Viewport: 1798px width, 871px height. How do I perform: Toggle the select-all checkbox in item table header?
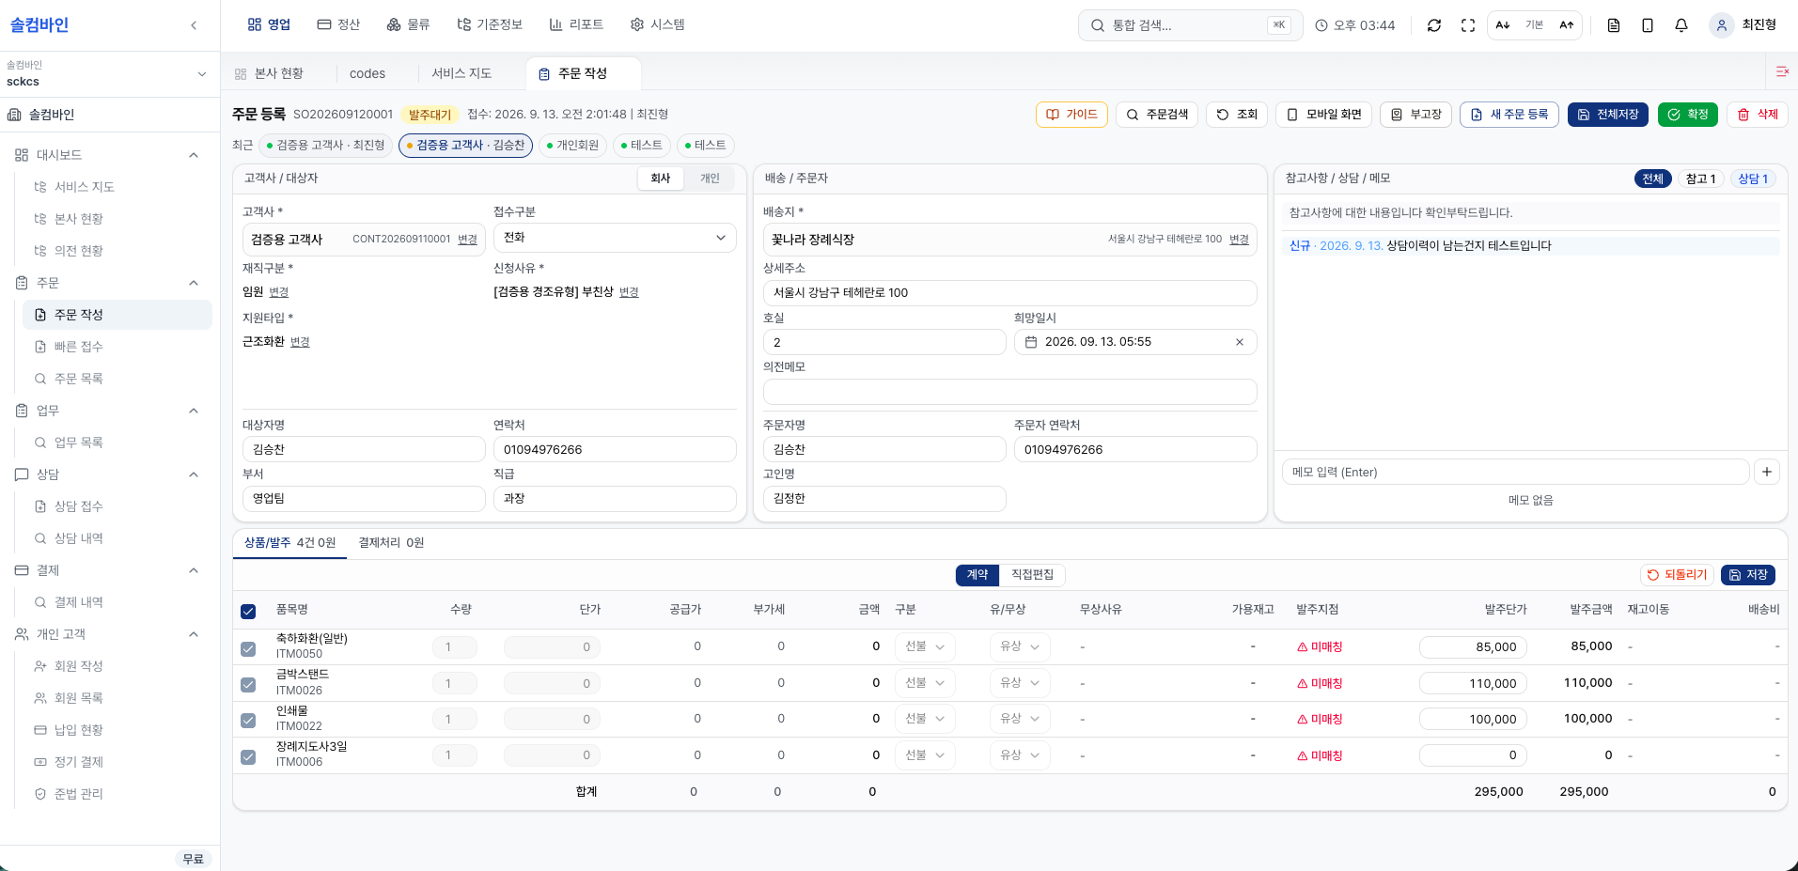point(248,612)
